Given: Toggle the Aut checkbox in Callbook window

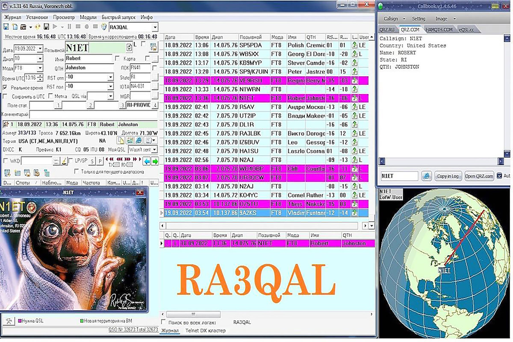Looking at the screenshot, I should (x=499, y=176).
